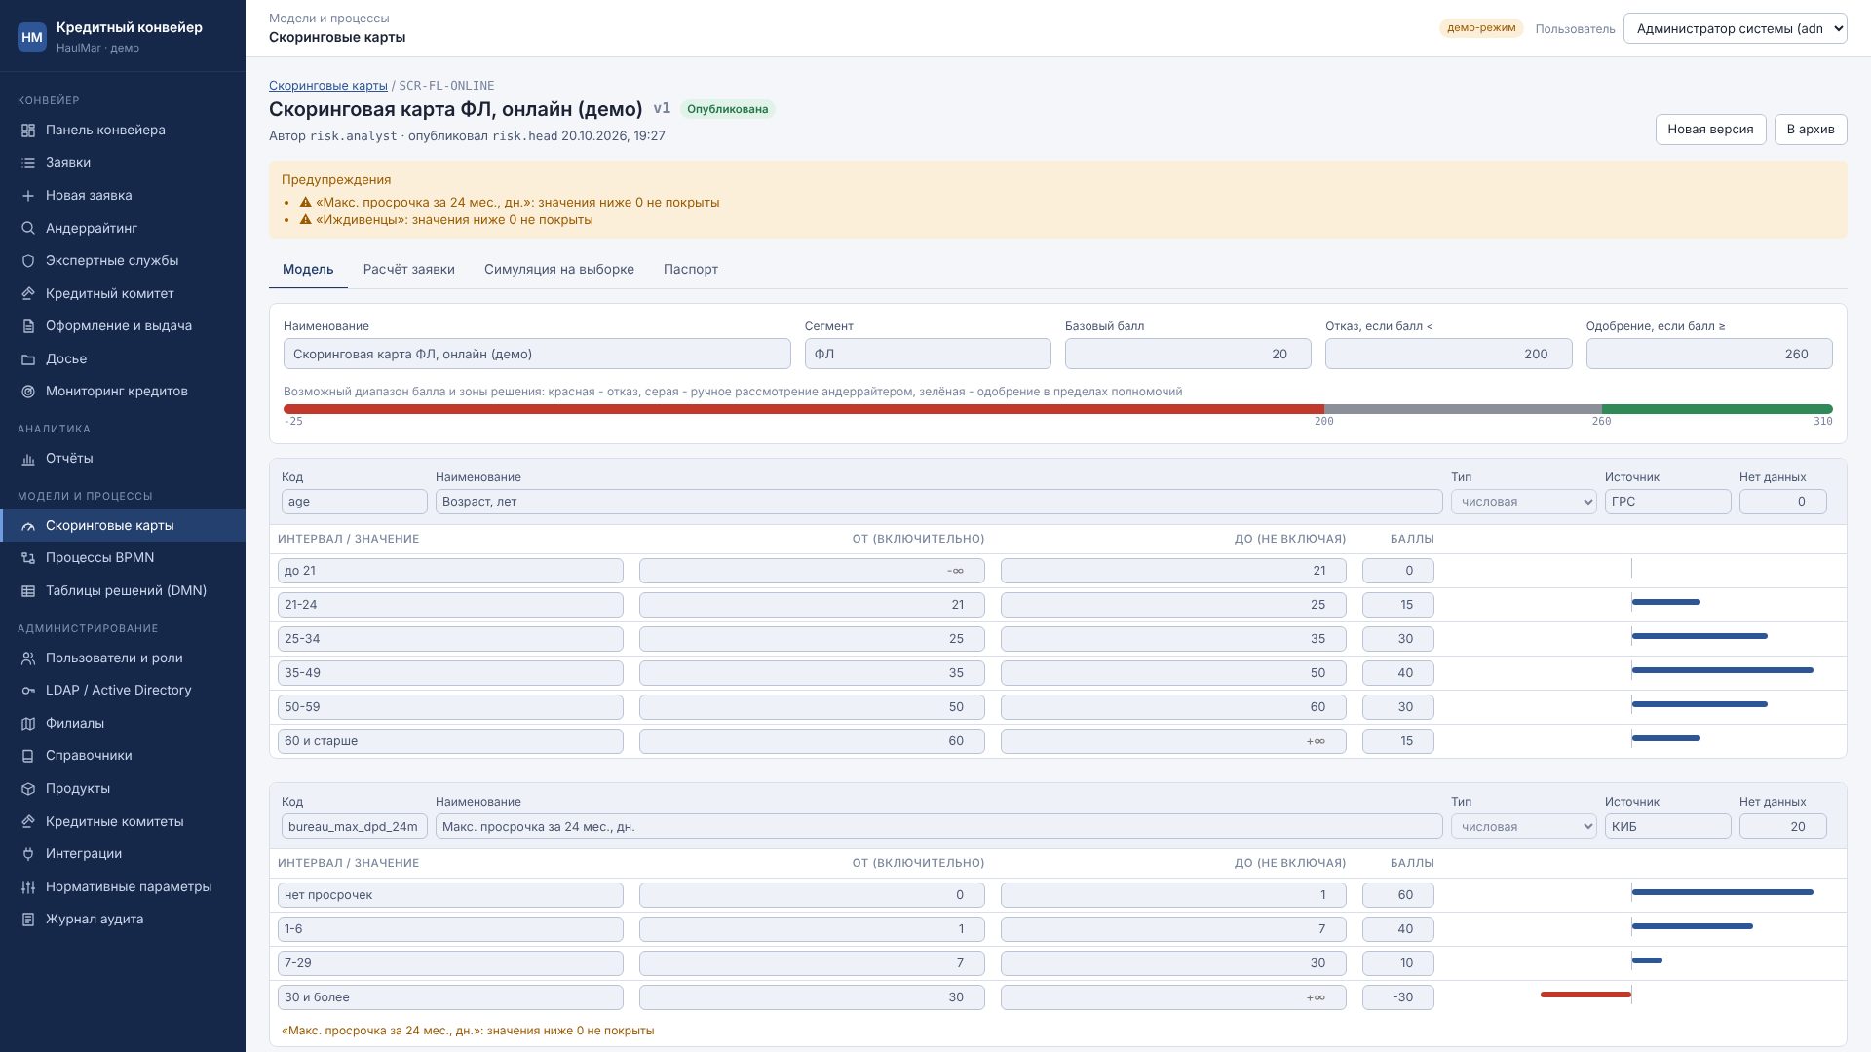Click the gavel icon for Кредитный комитет
The height and width of the screenshot is (1052, 1871).
click(28, 294)
